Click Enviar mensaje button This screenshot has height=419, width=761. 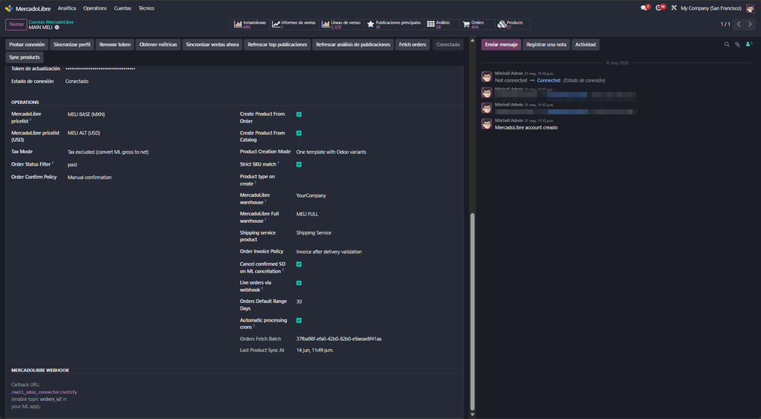501,45
